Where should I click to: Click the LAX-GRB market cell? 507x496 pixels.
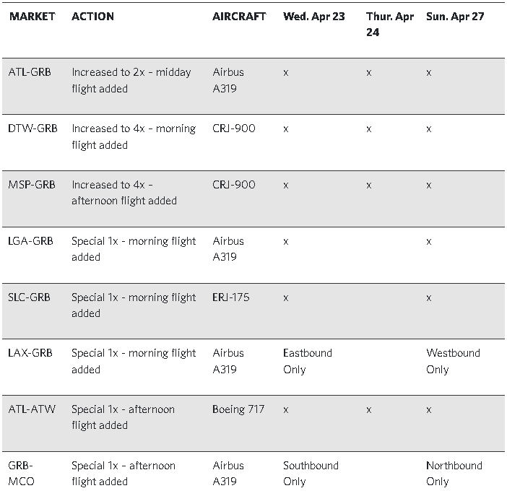point(30,353)
